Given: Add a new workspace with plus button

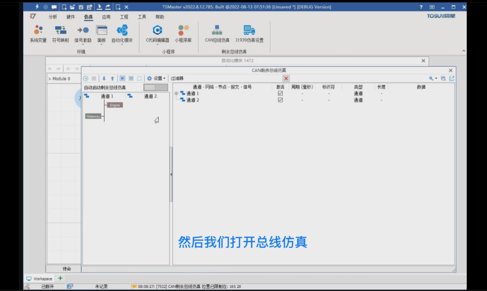Looking at the screenshot, I should [x=60, y=278].
